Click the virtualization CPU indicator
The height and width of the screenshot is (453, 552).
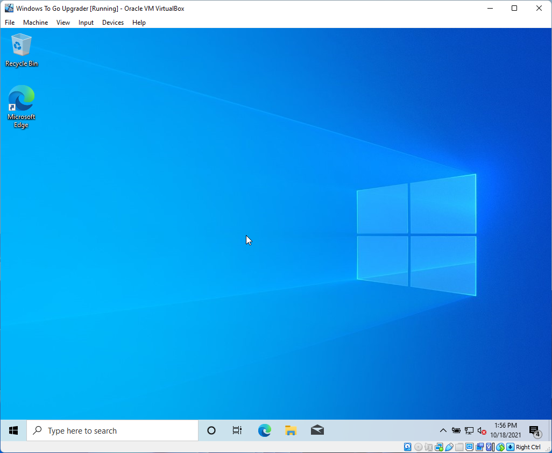tap(490, 447)
